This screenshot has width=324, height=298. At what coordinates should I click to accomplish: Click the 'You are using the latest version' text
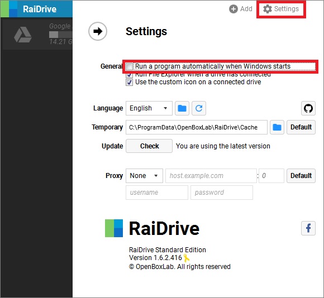tap(223, 146)
